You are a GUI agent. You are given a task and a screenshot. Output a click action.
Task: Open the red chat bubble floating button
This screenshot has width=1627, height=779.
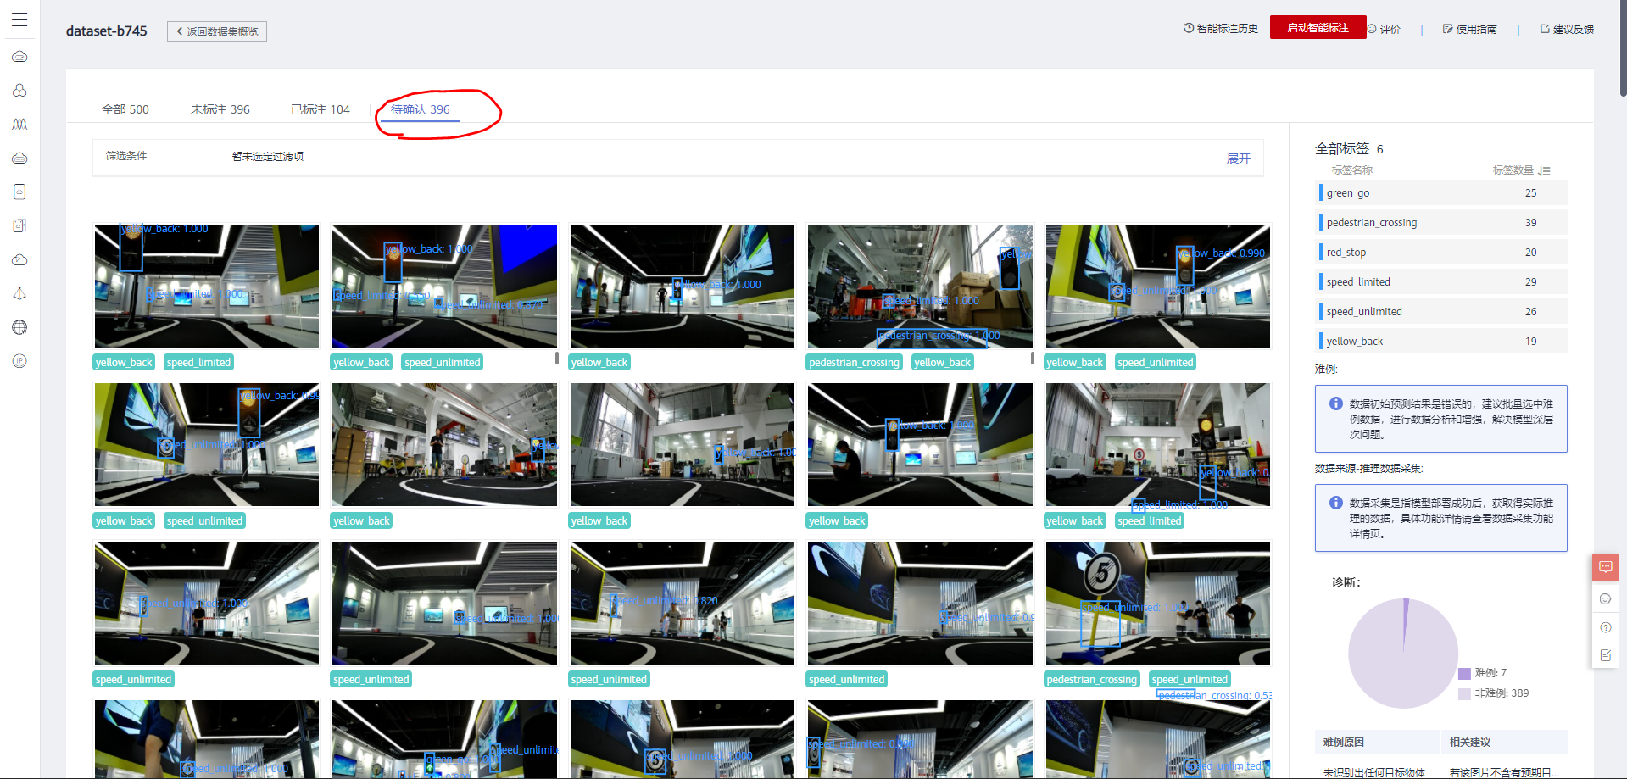[x=1606, y=567]
